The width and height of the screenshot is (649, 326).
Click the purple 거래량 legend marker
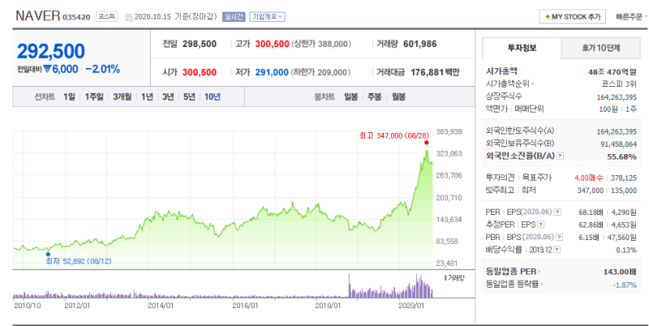pyautogui.click(x=445, y=277)
